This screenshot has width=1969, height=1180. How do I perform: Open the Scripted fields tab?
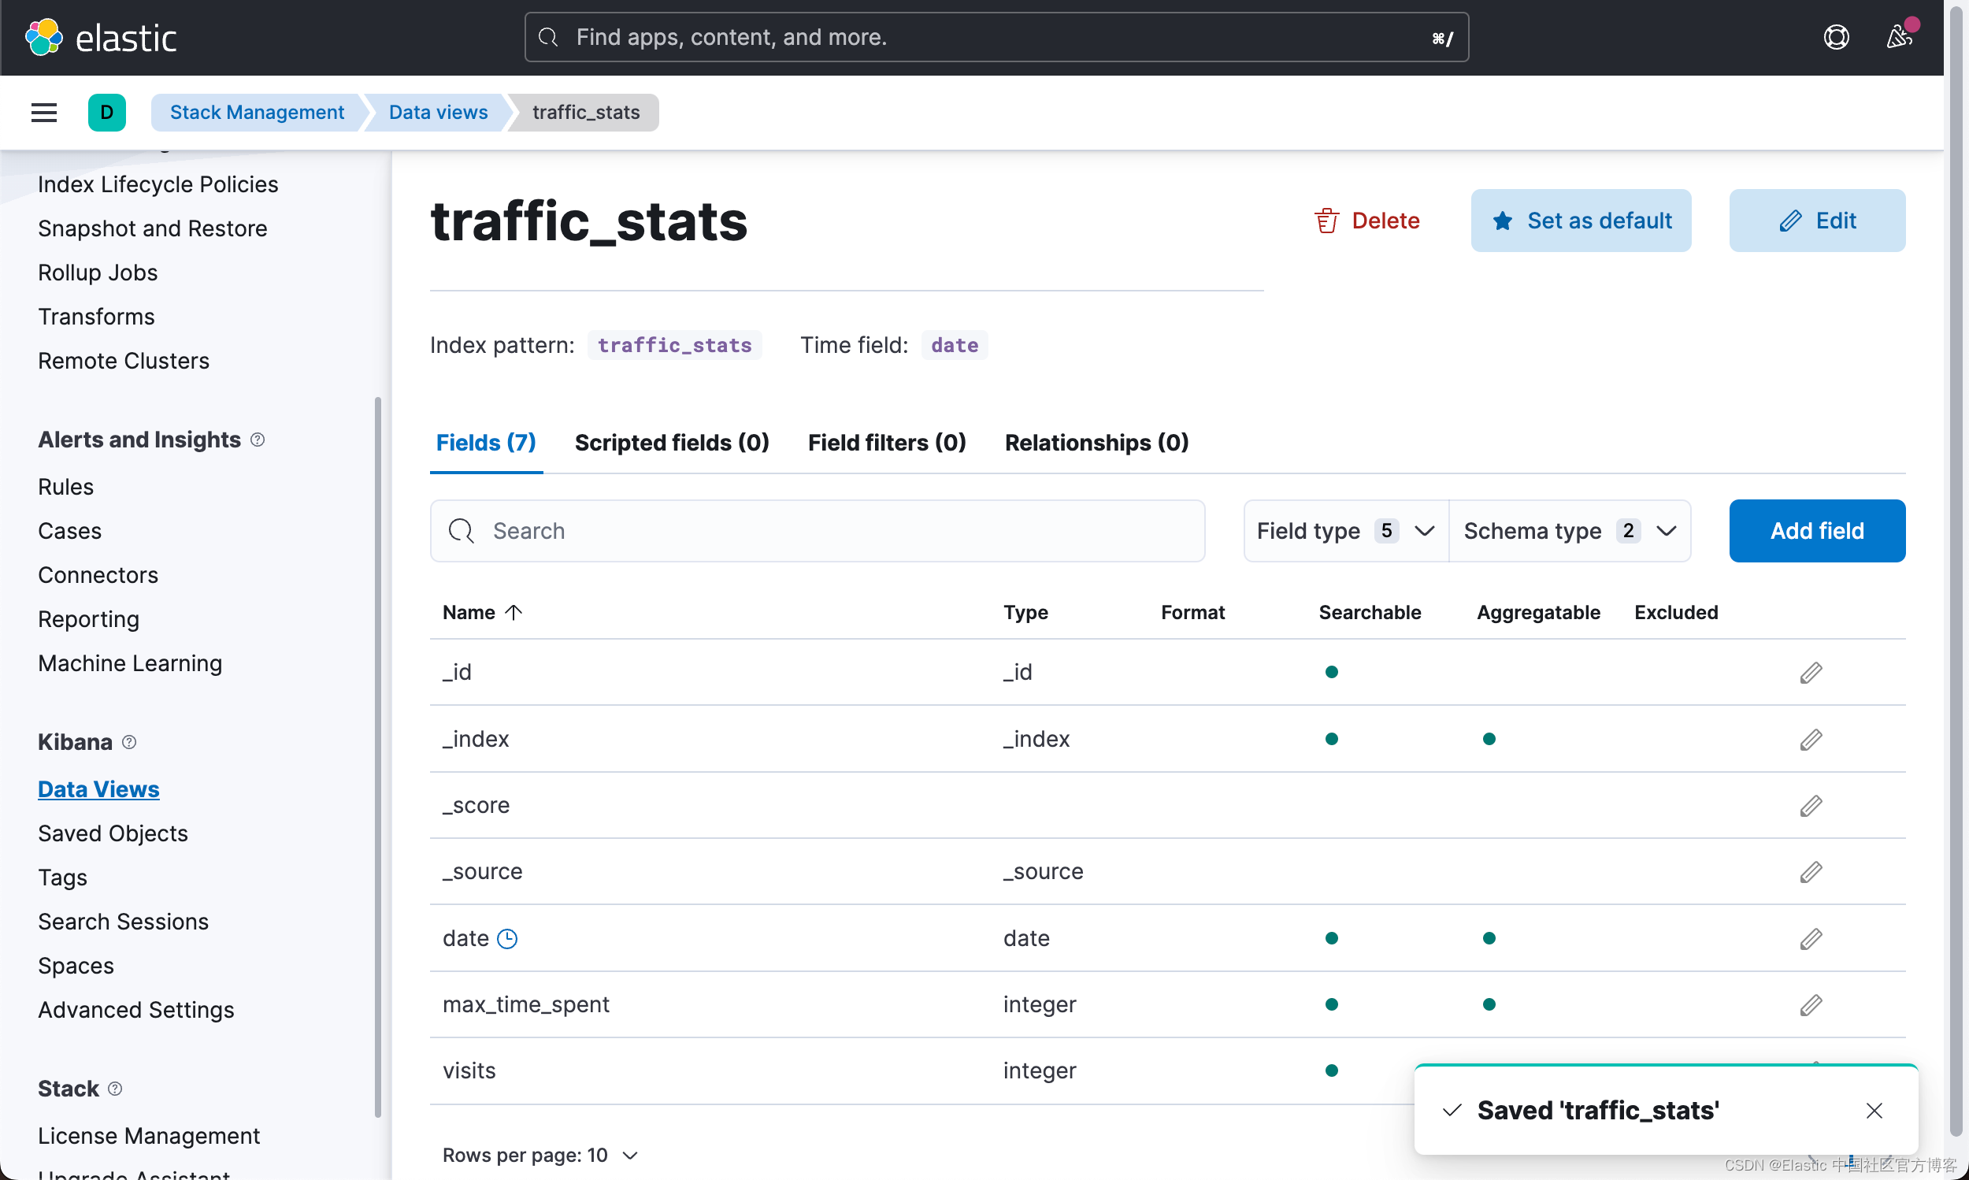tap(672, 443)
